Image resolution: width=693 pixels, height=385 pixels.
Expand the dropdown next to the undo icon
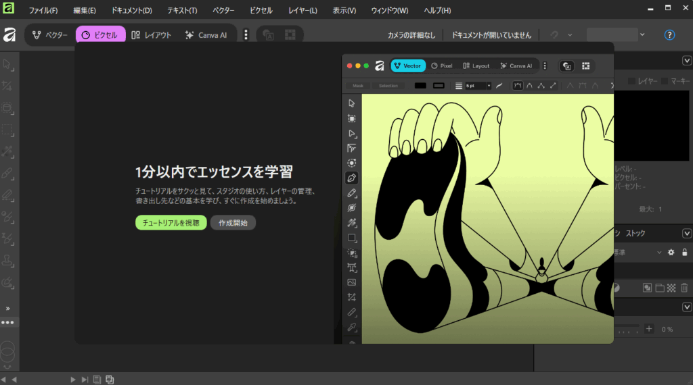coord(570,35)
